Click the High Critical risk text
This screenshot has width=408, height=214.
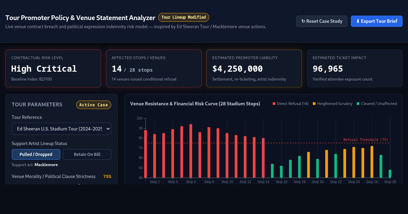44,69
